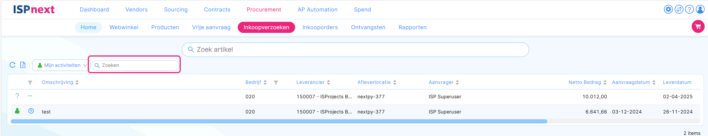Open the user profile icon
This screenshot has height=136, width=708.
click(x=700, y=9)
